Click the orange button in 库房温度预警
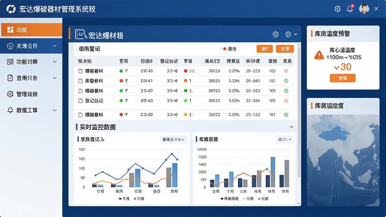This screenshot has width=386, height=217. (343, 78)
